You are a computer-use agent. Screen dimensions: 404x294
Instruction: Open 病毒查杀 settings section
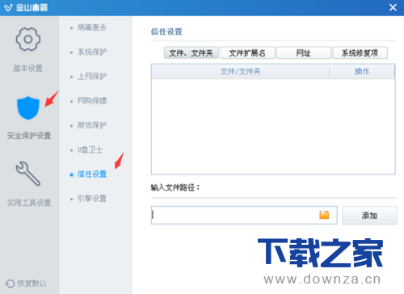(x=92, y=27)
